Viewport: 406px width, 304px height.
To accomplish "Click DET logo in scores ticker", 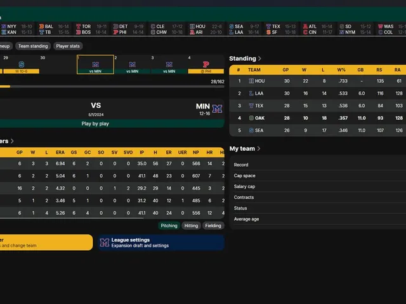I will 115,27.
